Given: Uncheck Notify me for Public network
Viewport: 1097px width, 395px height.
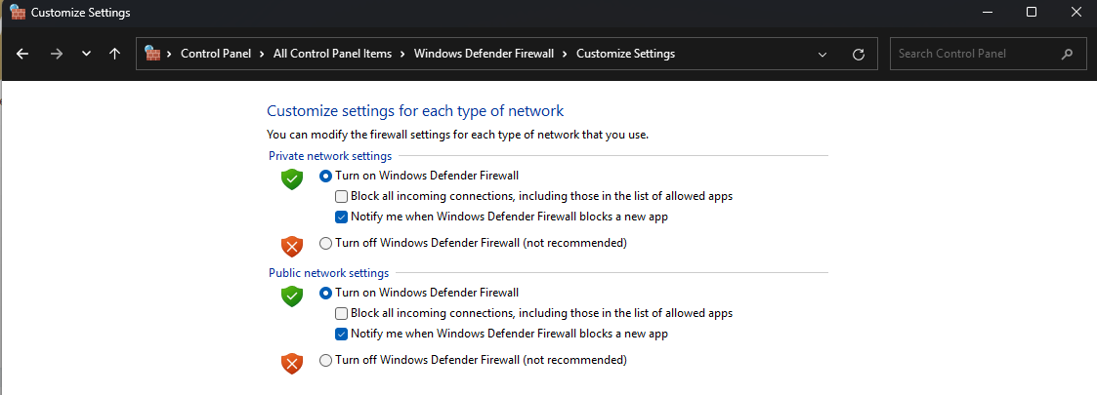Looking at the screenshot, I should tap(341, 334).
